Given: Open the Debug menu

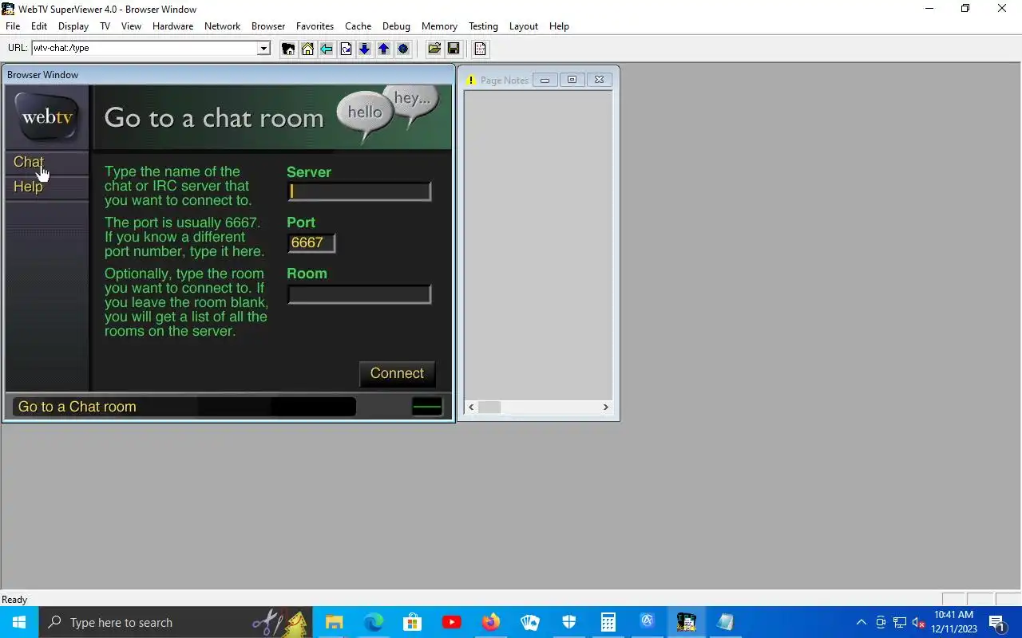Looking at the screenshot, I should coord(396,26).
